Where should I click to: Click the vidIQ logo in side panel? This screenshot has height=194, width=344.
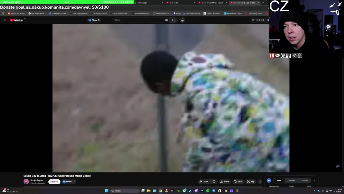point(269,181)
